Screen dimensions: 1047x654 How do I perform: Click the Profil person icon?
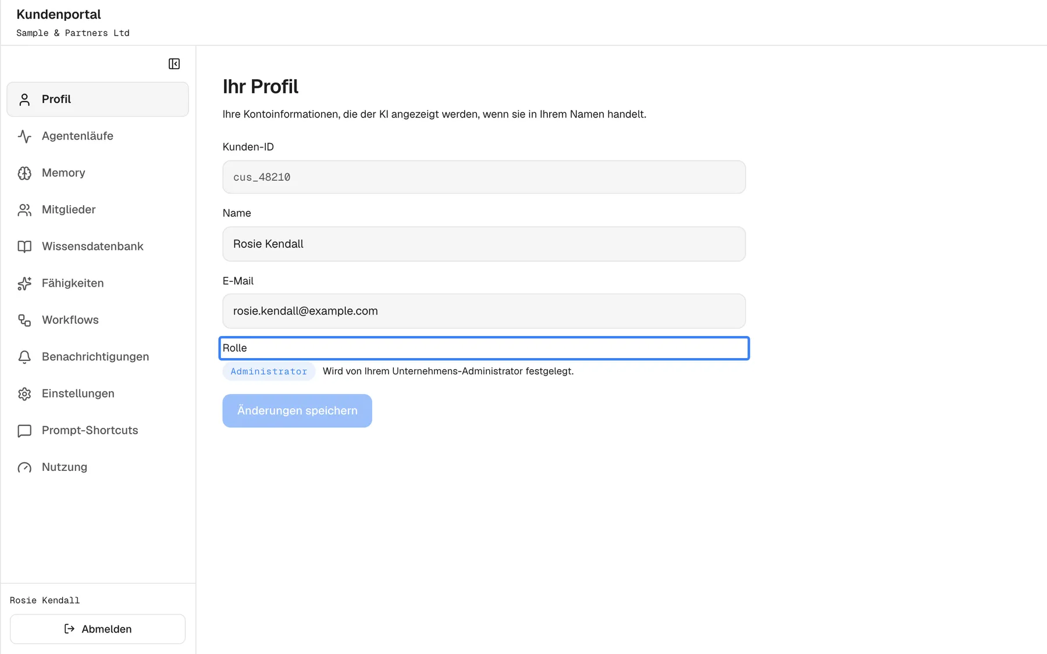[x=24, y=99]
